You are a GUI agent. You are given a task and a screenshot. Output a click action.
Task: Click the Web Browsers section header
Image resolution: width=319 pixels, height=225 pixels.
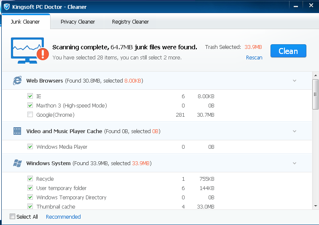point(157,81)
